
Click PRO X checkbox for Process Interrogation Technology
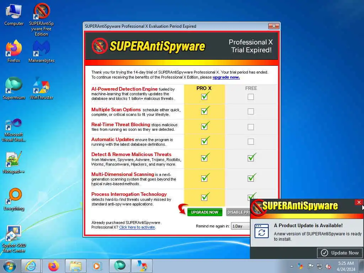[204, 197]
